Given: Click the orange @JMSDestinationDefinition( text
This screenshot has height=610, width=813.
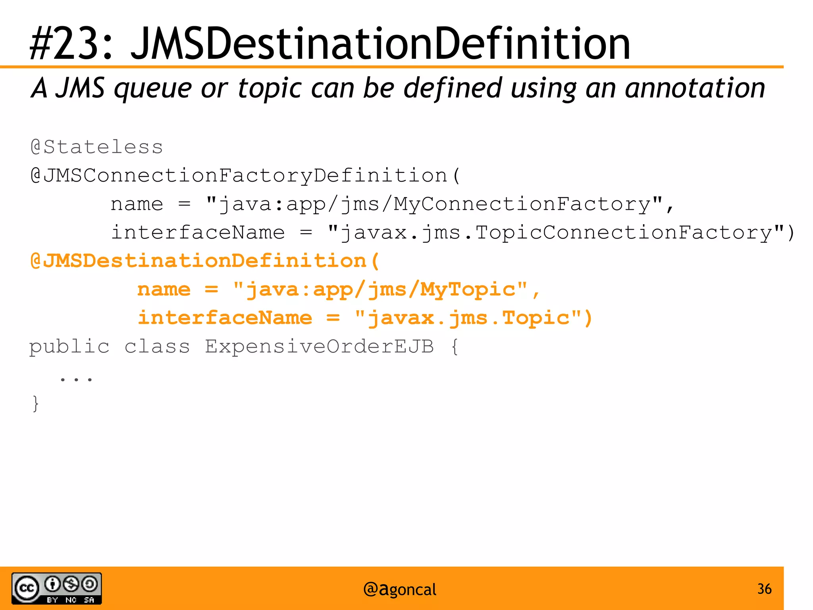Looking at the screenshot, I should (205, 261).
